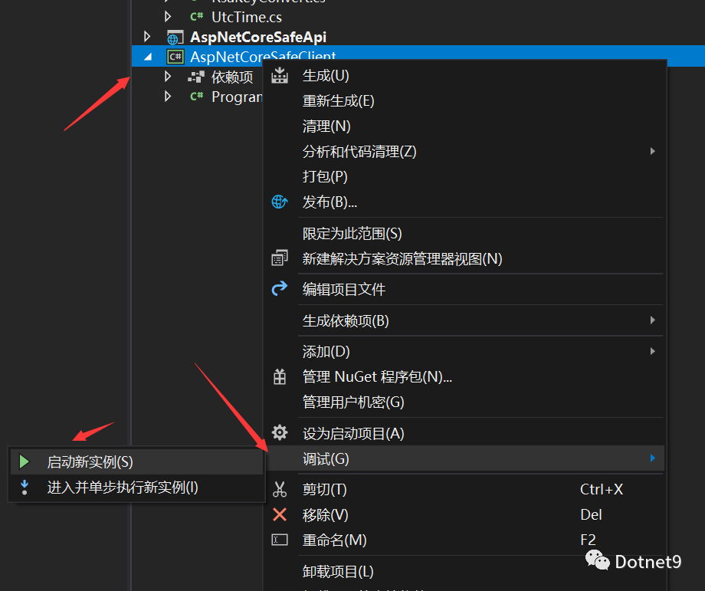
Task: Expand the UtcTime.cs file node
Action: [169, 16]
